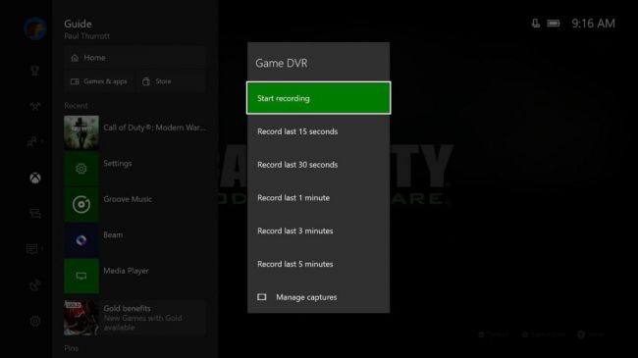Open the Multiplayer tab icon
Screen dimensions: 638x358
35,106
